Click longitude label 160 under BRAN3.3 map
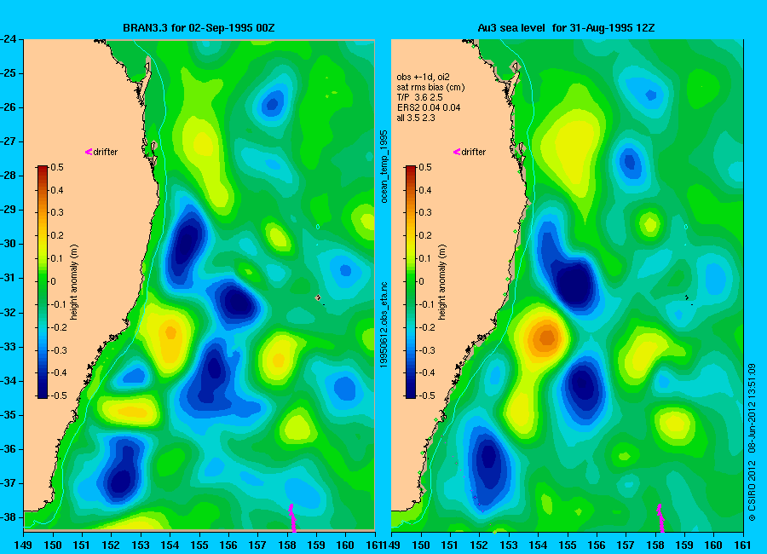Image resolution: width=767 pixels, height=554 pixels. click(x=345, y=545)
